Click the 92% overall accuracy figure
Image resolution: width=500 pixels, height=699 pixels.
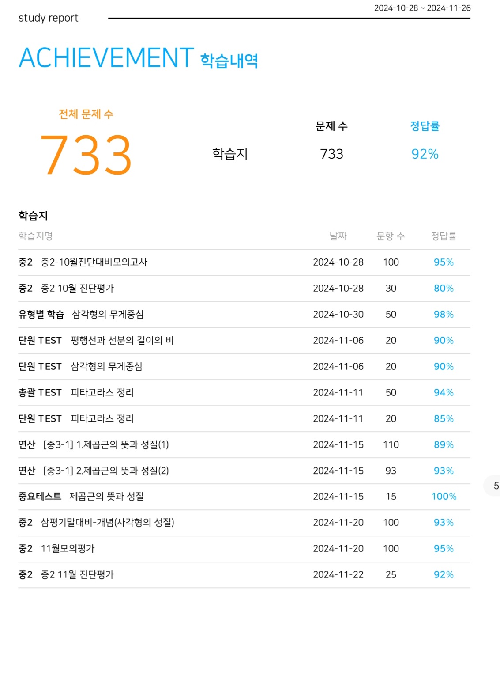click(x=425, y=154)
